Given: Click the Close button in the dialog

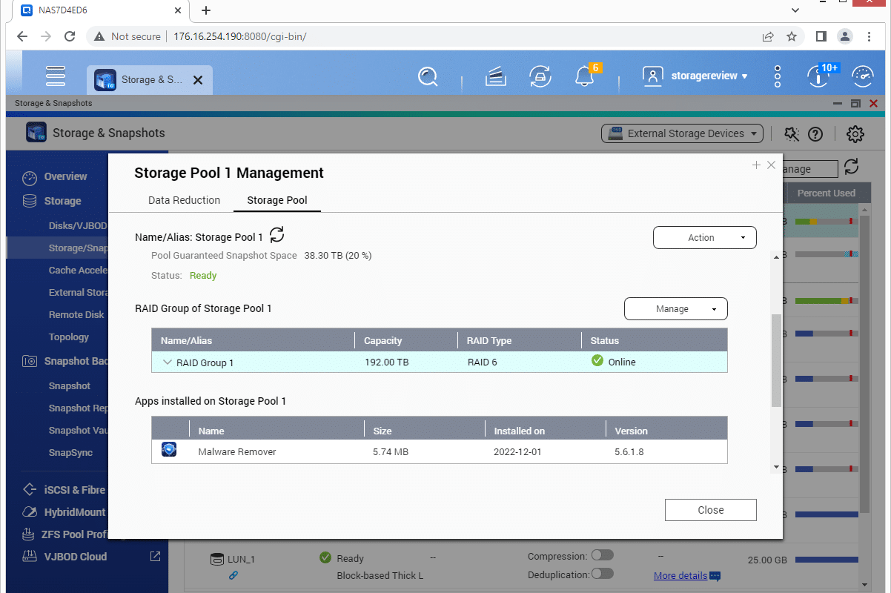Looking at the screenshot, I should tap(711, 510).
